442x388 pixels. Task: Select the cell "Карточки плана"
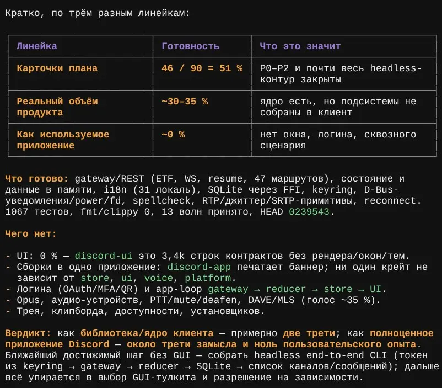57,68
